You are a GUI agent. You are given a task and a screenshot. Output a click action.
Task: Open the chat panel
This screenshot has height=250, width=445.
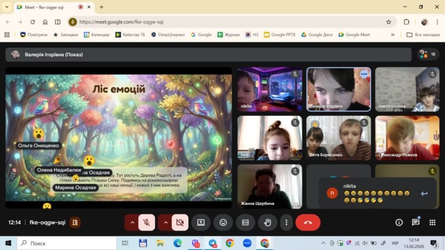point(416,222)
